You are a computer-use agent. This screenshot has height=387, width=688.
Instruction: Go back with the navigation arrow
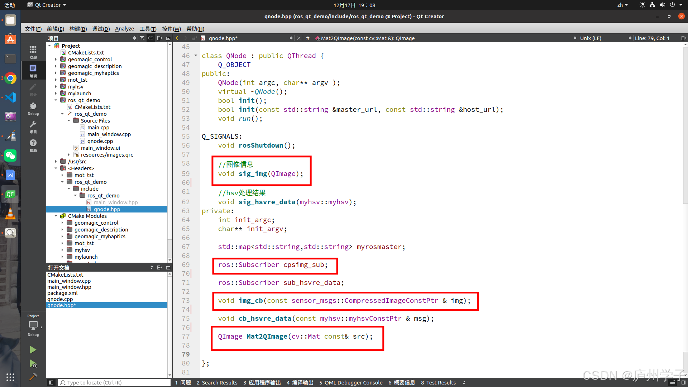pyautogui.click(x=177, y=38)
